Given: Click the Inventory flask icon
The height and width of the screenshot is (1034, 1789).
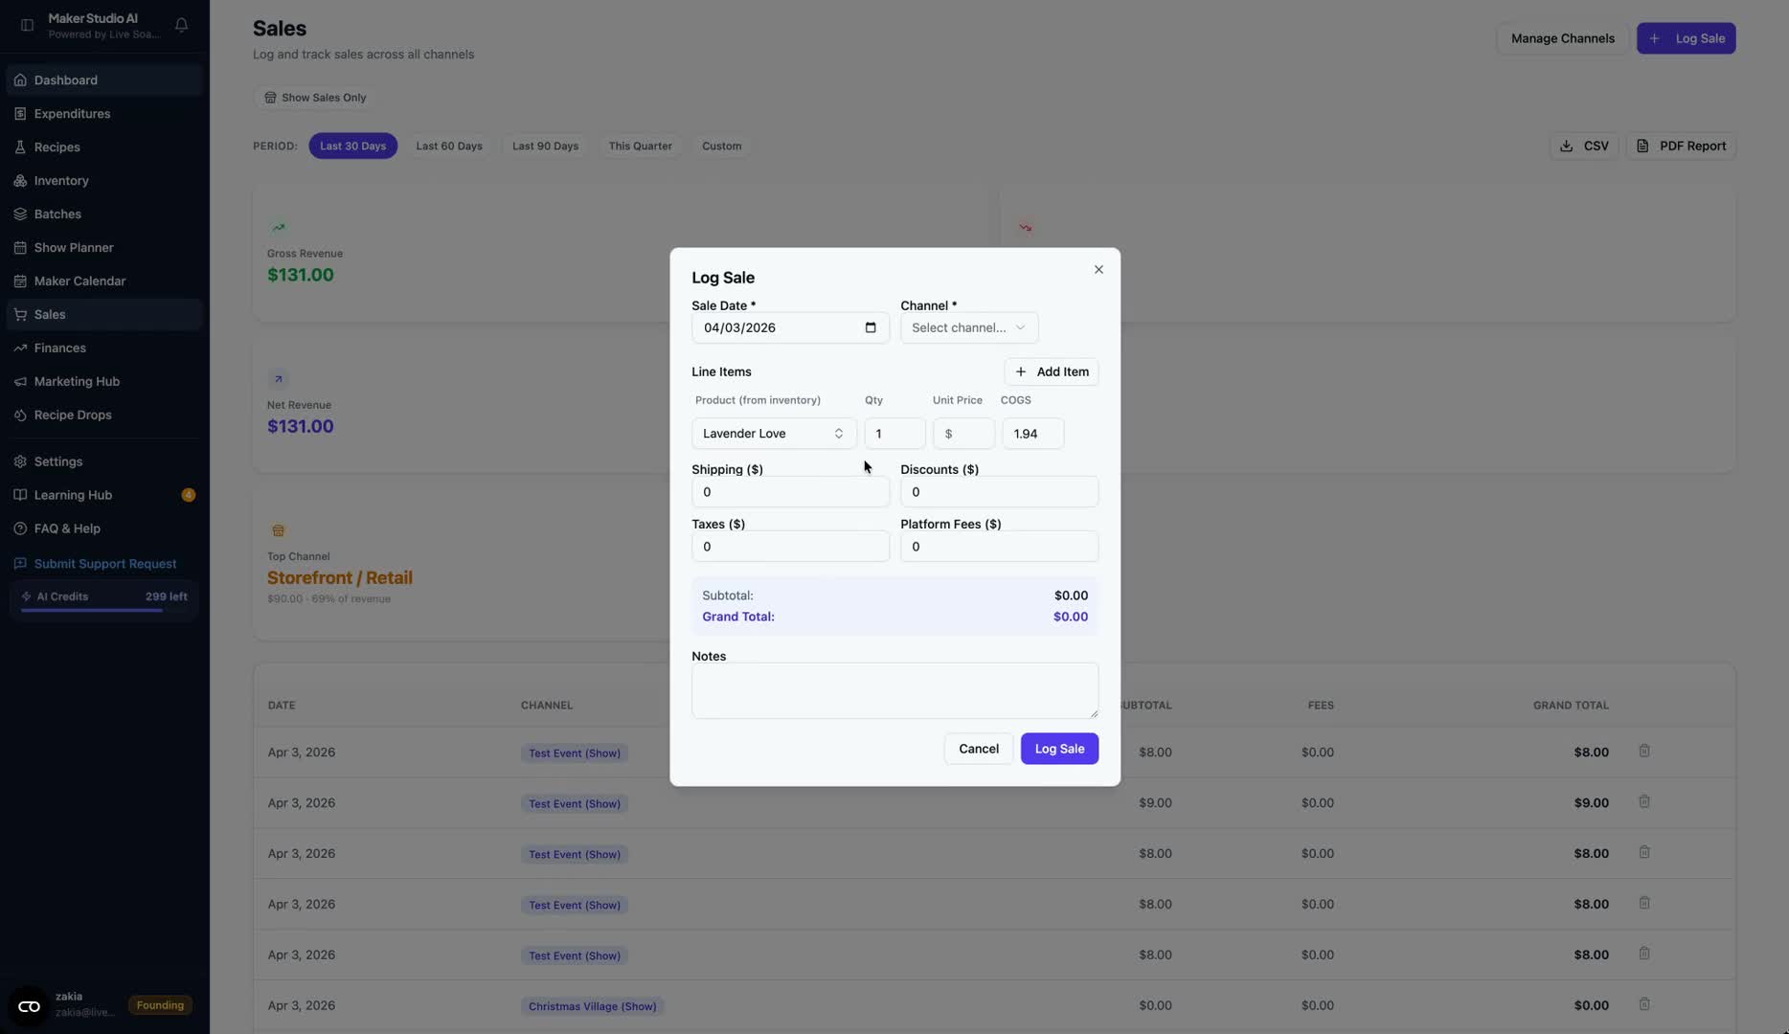Looking at the screenshot, I should pyautogui.click(x=20, y=180).
